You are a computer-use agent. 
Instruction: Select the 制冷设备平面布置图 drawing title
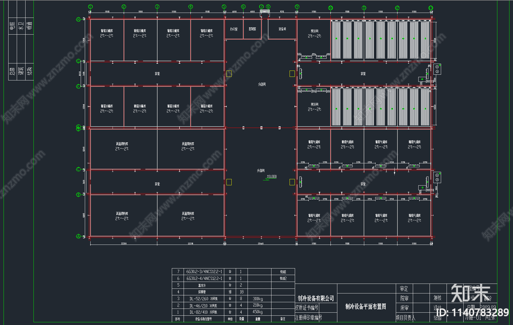pyautogui.click(x=366, y=306)
